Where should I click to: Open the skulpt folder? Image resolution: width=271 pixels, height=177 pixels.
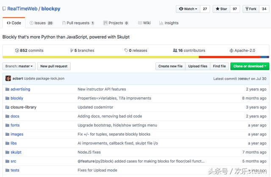[x=16, y=152]
